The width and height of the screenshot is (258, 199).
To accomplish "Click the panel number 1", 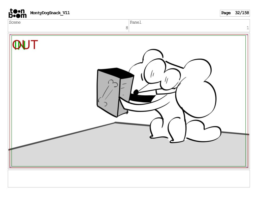I will tap(248, 28).
